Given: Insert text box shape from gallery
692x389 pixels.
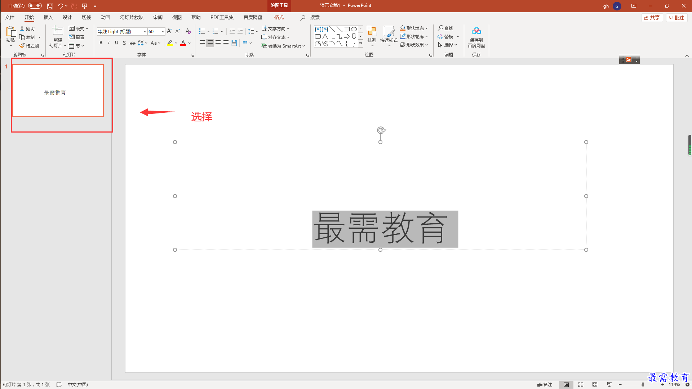Looking at the screenshot, I should click(x=318, y=29).
